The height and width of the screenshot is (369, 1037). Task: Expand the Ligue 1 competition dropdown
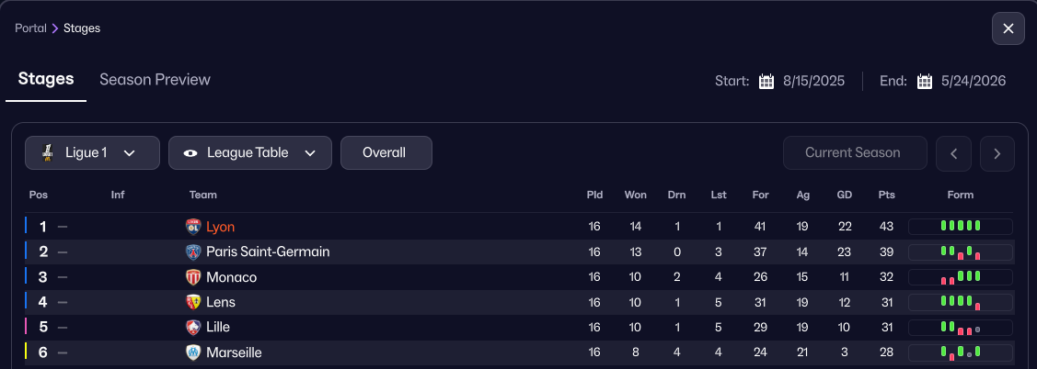(x=92, y=153)
